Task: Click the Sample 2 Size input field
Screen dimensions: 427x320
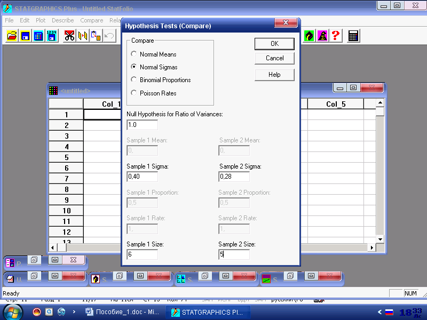Action: tap(234, 254)
